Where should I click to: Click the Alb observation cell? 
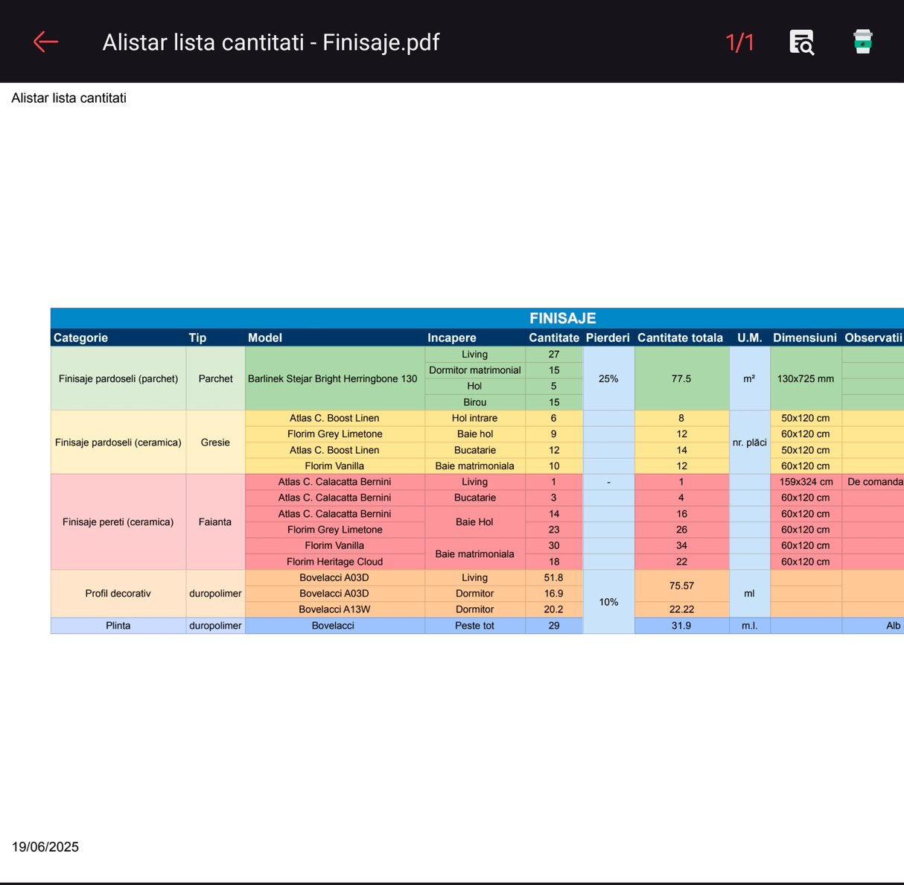[874, 626]
